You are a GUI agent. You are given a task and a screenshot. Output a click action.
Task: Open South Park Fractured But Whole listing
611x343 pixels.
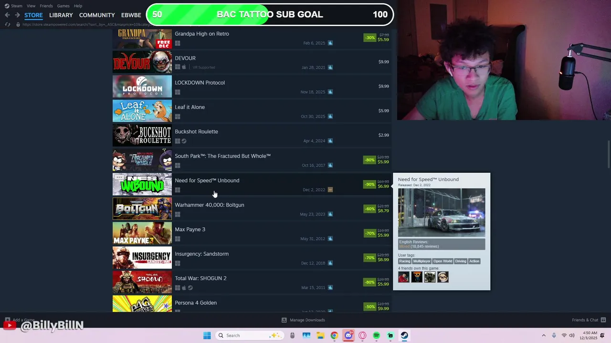(x=222, y=156)
